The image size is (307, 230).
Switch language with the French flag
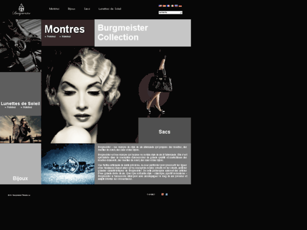(x=168, y=6)
